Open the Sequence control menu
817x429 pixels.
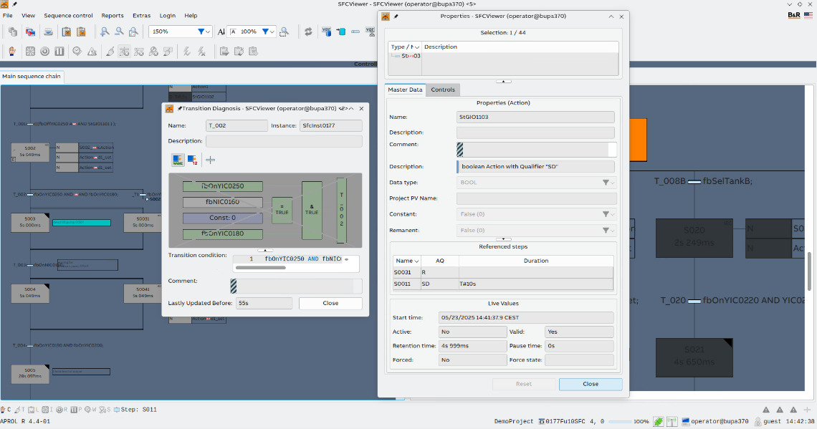(68, 15)
